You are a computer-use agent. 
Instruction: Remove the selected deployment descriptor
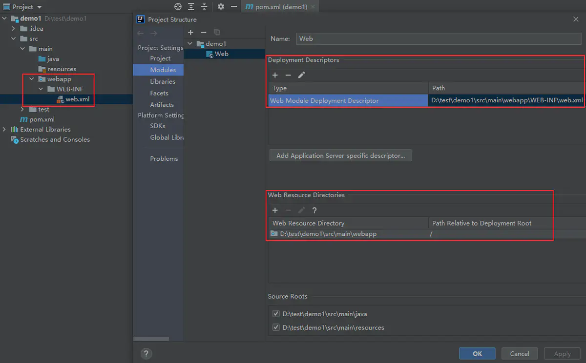(288, 75)
